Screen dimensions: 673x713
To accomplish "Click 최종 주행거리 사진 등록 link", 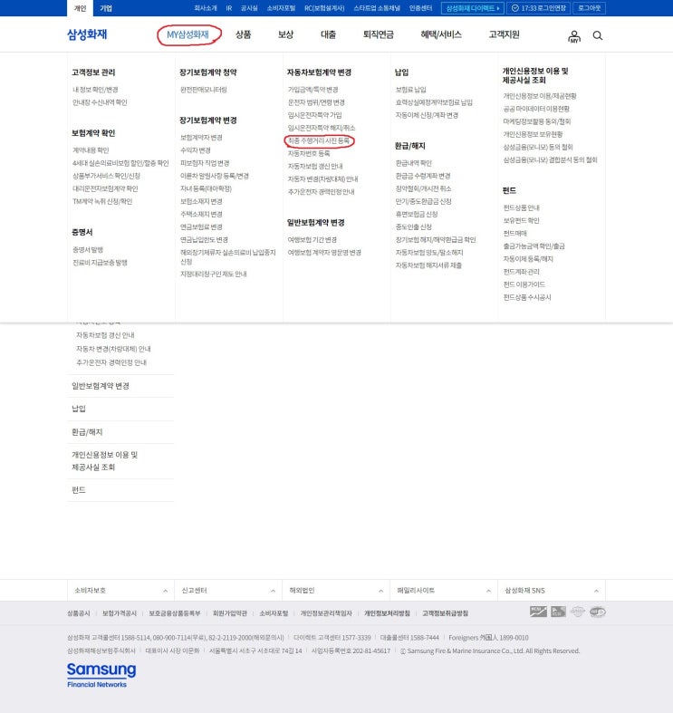I will coord(319,141).
